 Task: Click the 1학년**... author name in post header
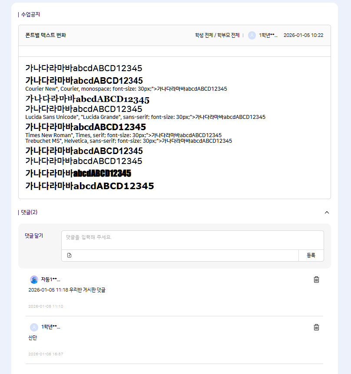tap(268, 36)
